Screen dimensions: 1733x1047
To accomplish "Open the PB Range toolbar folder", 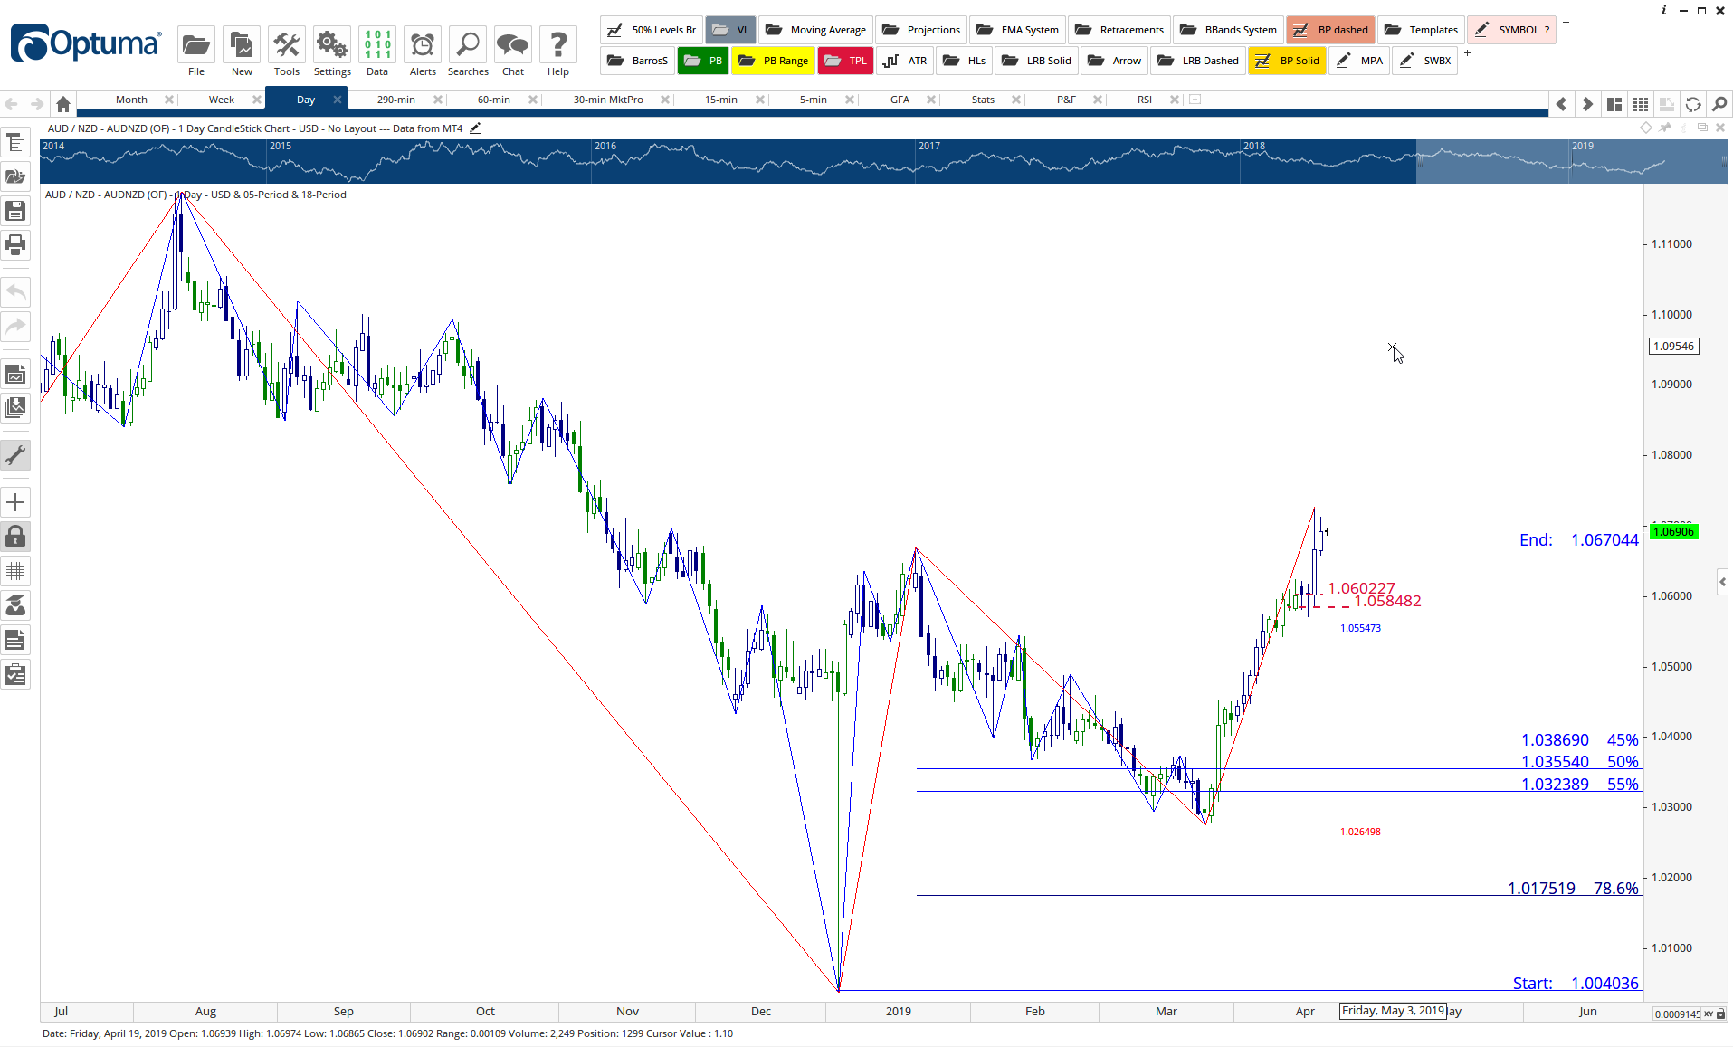I will point(774,61).
